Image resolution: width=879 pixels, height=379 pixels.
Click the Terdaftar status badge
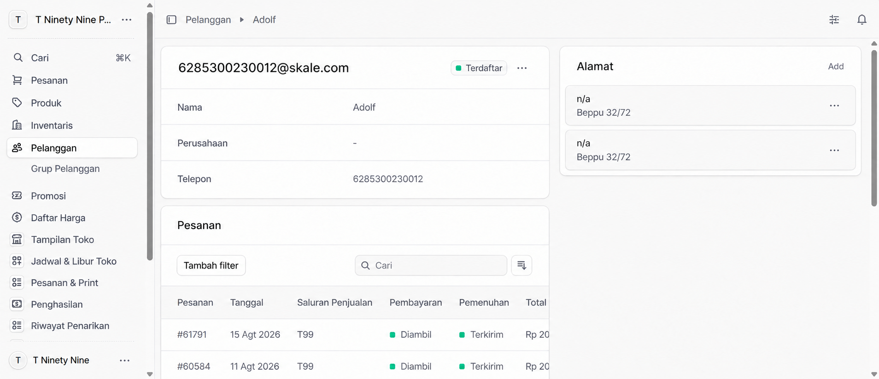(x=479, y=68)
